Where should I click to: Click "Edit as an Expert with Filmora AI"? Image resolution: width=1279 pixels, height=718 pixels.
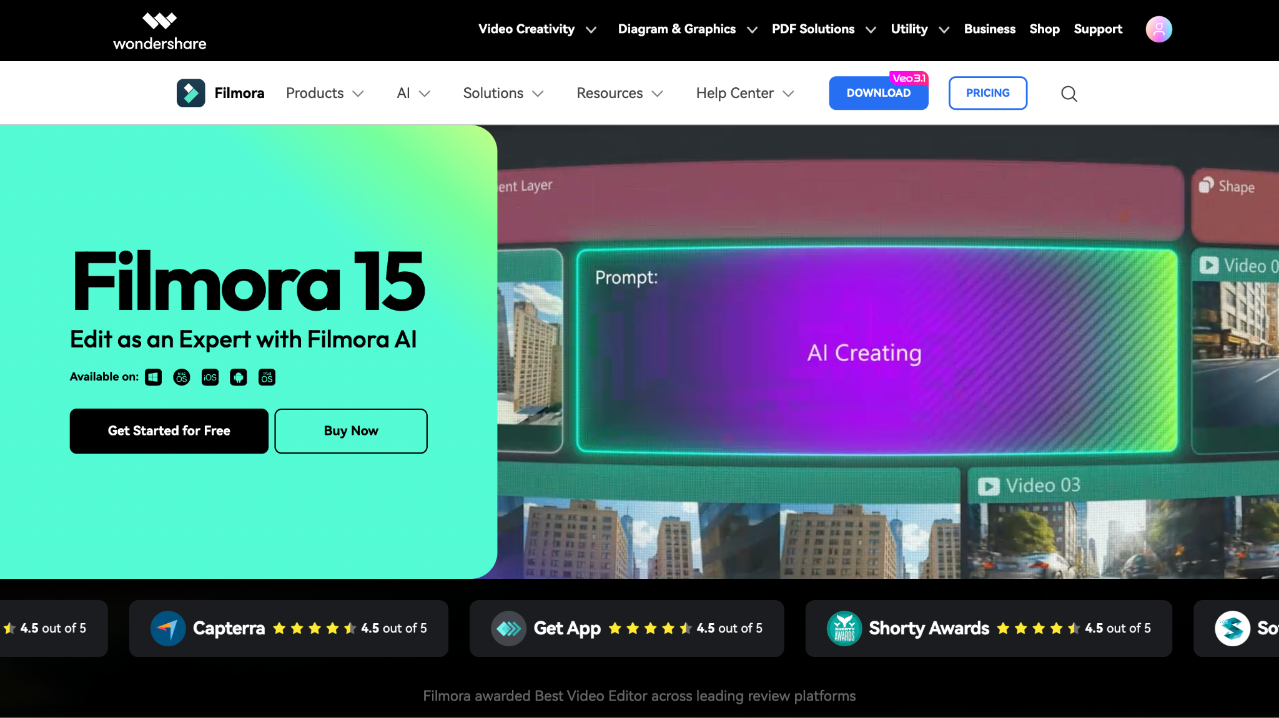tap(243, 340)
